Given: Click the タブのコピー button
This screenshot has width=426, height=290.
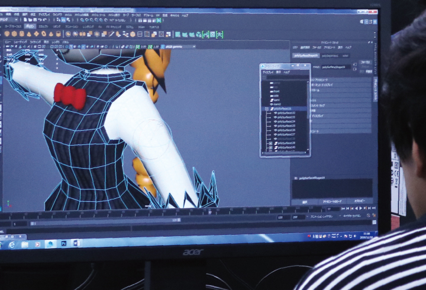Looking at the screenshot, I should 359,201.
